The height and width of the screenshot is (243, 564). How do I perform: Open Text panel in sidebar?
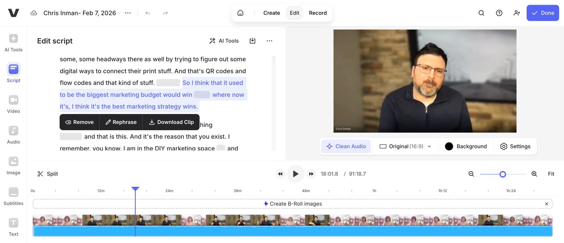tap(14, 227)
